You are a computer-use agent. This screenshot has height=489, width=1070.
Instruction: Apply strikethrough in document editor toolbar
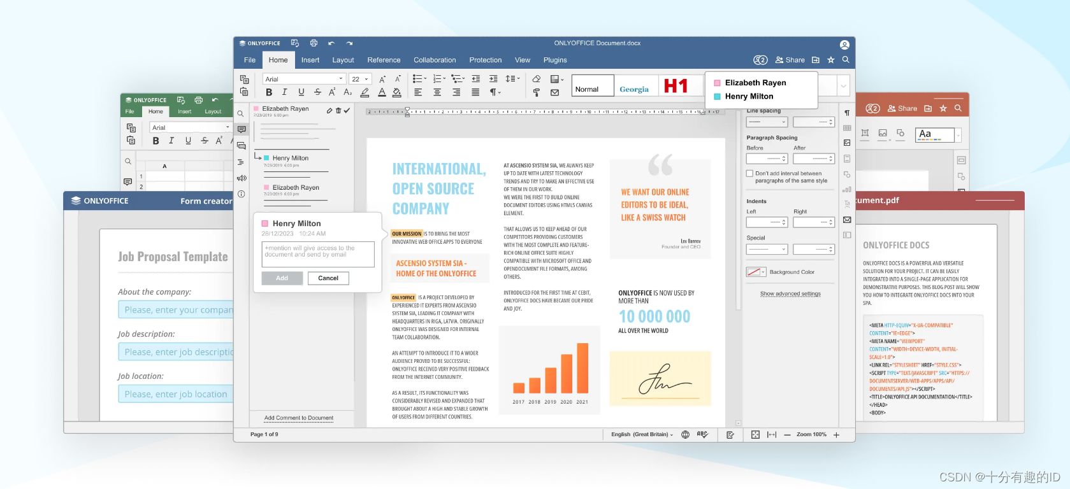click(317, 92)
